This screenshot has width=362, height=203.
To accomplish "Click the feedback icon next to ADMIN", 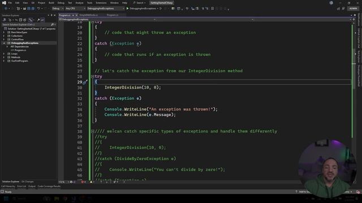I will point(343,8).
